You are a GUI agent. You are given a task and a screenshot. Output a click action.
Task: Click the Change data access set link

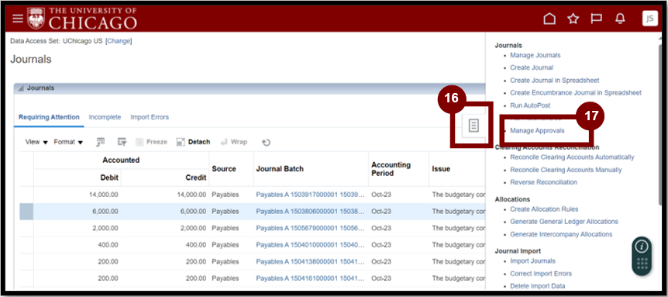(x=119, y=41)
